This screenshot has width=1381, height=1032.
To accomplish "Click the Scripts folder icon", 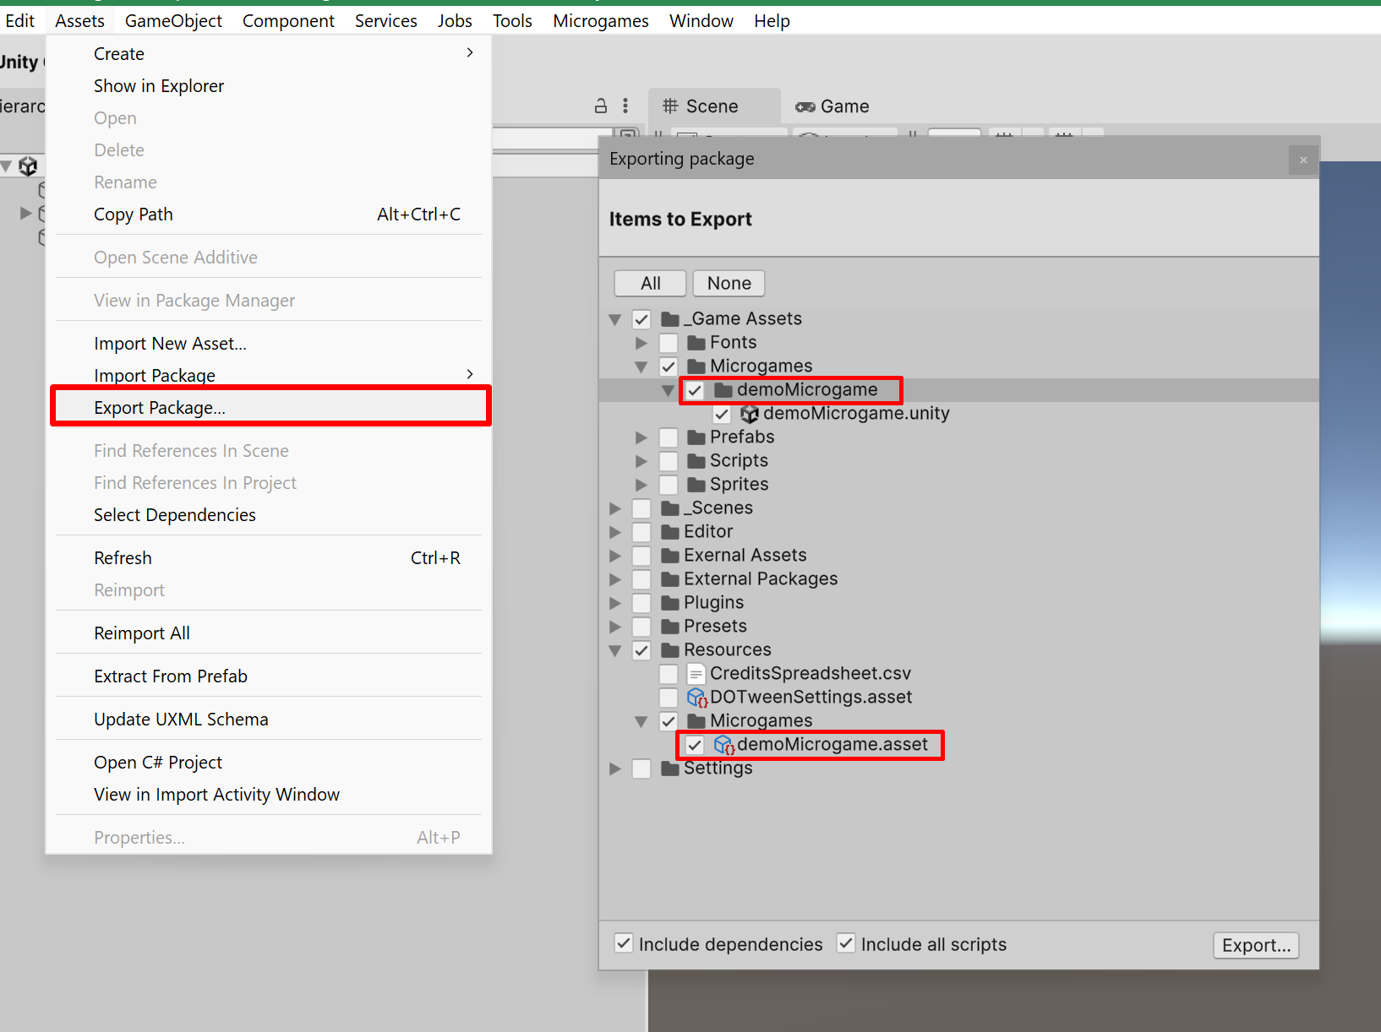I will pyautogui.click(x=696, y=461).
